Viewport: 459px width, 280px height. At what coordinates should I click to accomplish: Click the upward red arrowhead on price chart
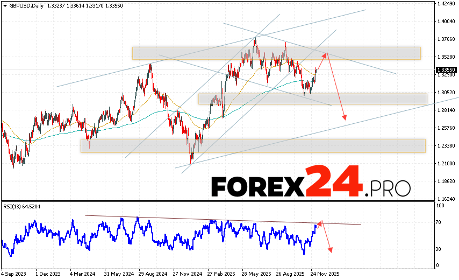tap(325, 53)
